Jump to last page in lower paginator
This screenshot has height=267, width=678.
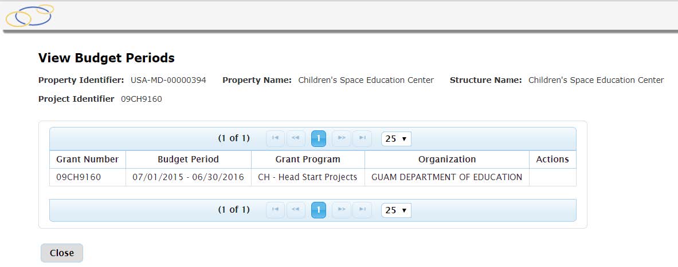(362, 210)
